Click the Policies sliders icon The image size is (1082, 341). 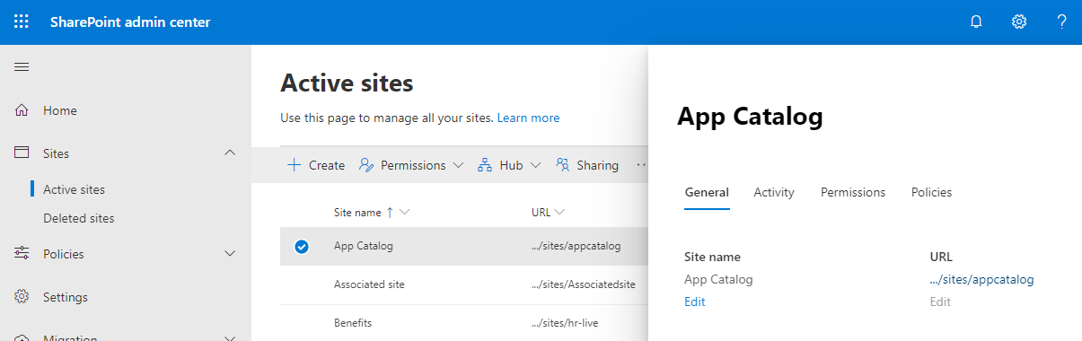(x=22, y=254)
